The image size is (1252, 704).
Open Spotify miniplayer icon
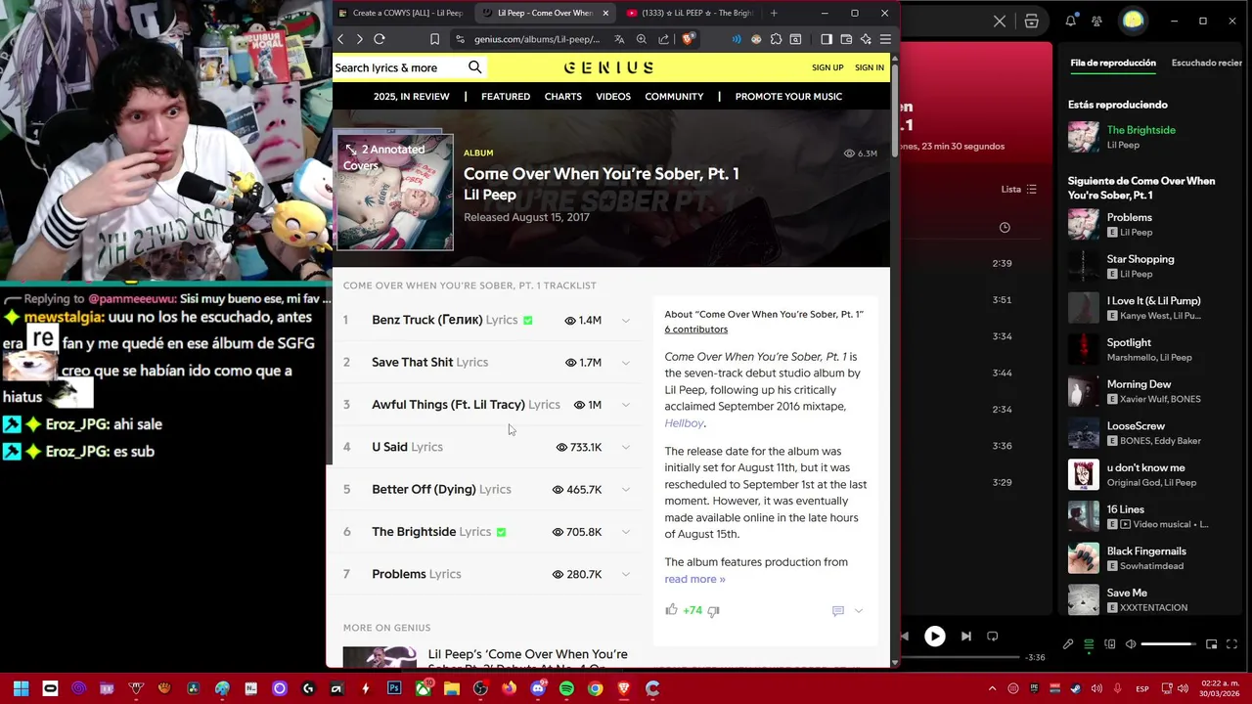pyautogui.click(x=1211, y=644)
